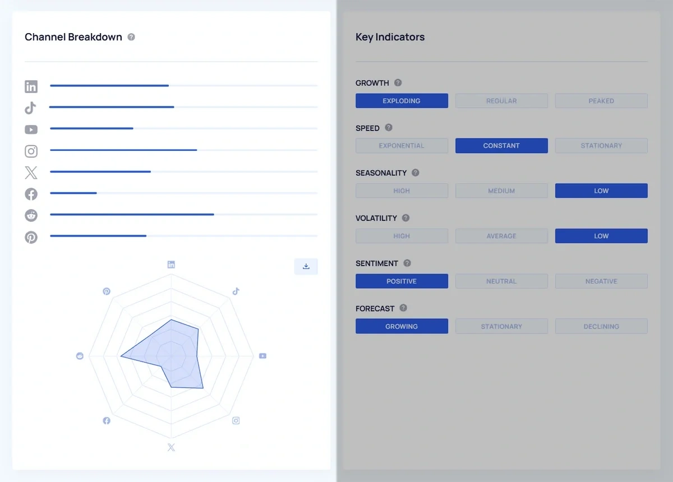
Task: Select the YouTube channel icon
Action: pyautogui.click(x=31, y=129)
